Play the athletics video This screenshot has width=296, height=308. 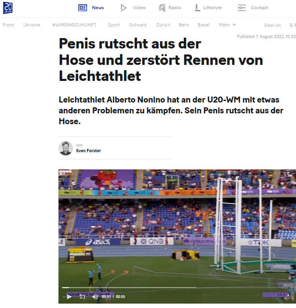tap(69, 297)
